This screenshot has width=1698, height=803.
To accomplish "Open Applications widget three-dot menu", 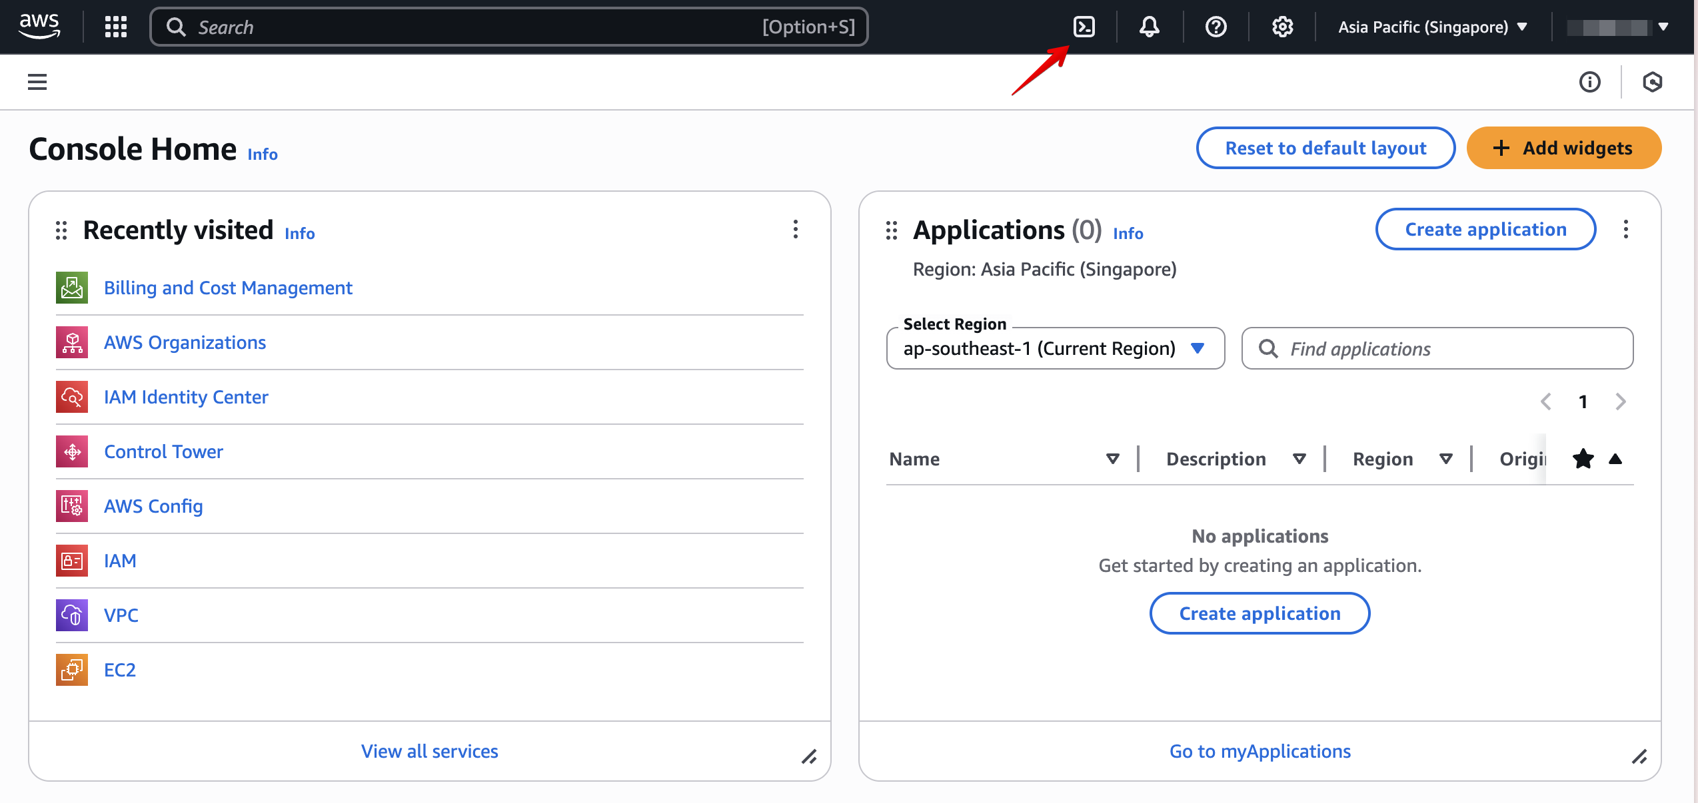I will pos(1625,230).
